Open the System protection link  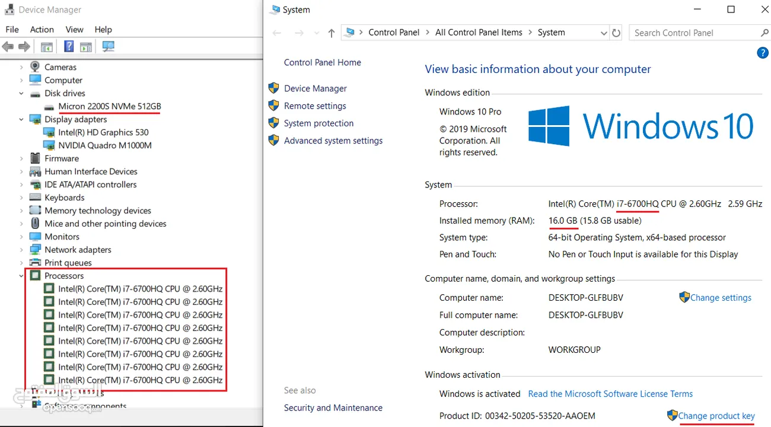pos(318,123)
